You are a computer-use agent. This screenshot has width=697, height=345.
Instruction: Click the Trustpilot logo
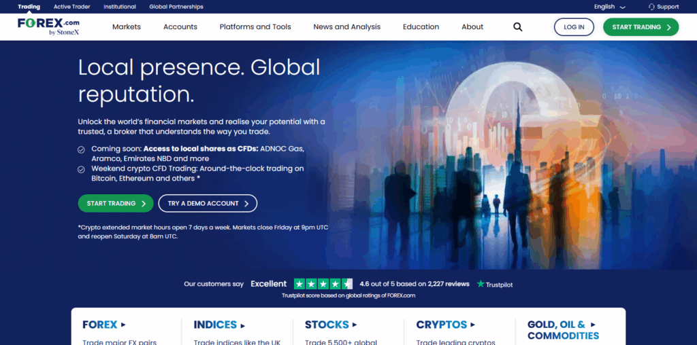(494, 285)
